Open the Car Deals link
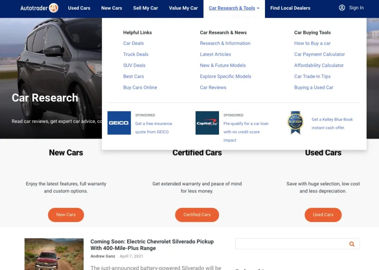 (134, 43)
